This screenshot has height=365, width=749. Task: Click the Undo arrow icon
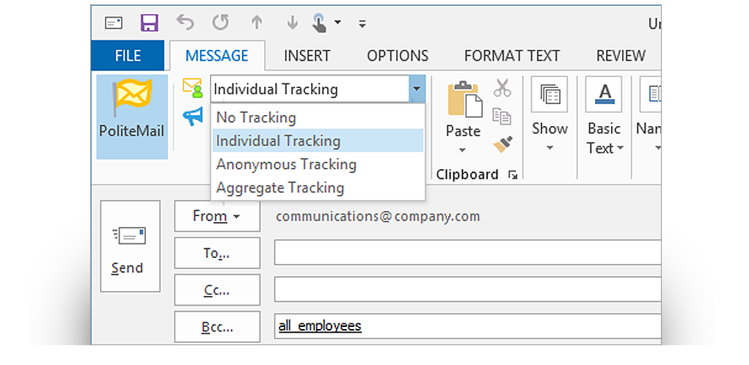(x=186, y=23)
